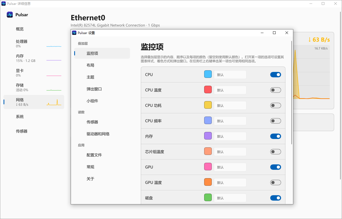Open the orange GPU 温度 color swatch
Image resolution: width=342 pixels, height=219 pixels.
click(x=208, y=182)
